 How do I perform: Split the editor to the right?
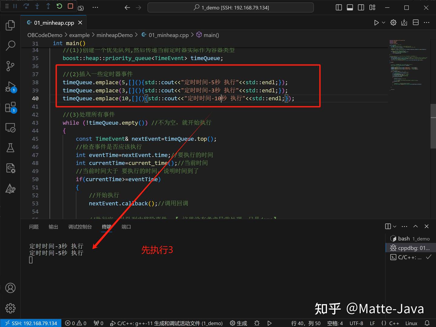[x=415, y=22]
